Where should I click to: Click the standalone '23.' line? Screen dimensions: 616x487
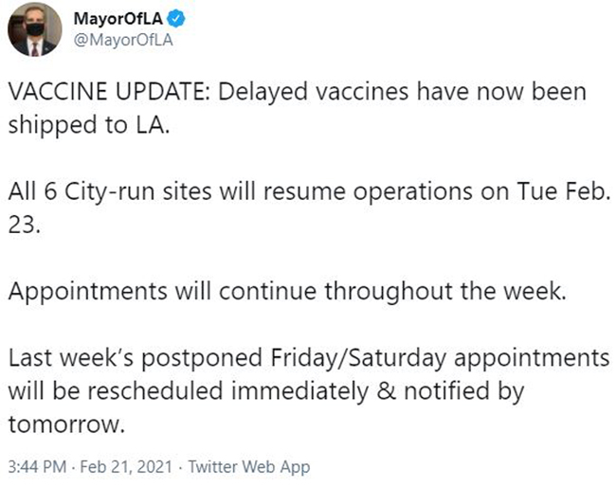point(24,225)
